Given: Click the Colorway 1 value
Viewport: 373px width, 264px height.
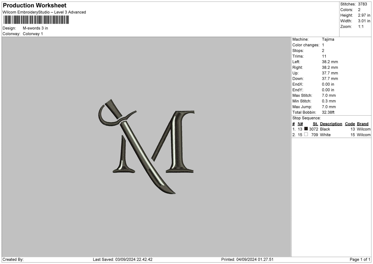Looking at the screenshot, I should (x=33, y=34).
